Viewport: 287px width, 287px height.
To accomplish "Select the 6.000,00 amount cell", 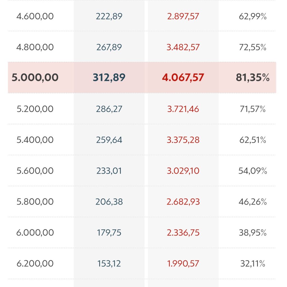I will pyautogui.click(x=35, y=233).
